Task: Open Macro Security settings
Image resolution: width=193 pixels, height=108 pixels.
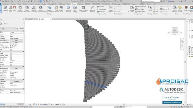Action: (180, 9)
